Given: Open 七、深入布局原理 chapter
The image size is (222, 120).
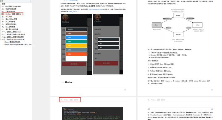Looking at the screenshot, I should [x=9, y=22].
